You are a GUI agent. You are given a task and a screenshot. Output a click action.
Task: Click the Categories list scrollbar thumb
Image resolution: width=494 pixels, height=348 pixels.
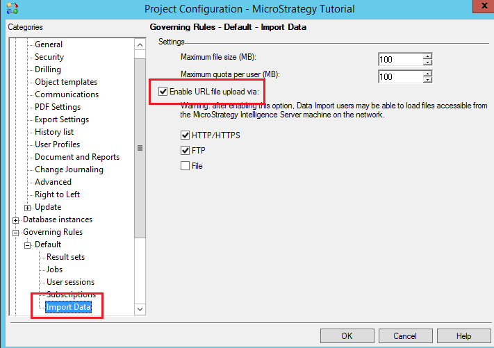140,148
